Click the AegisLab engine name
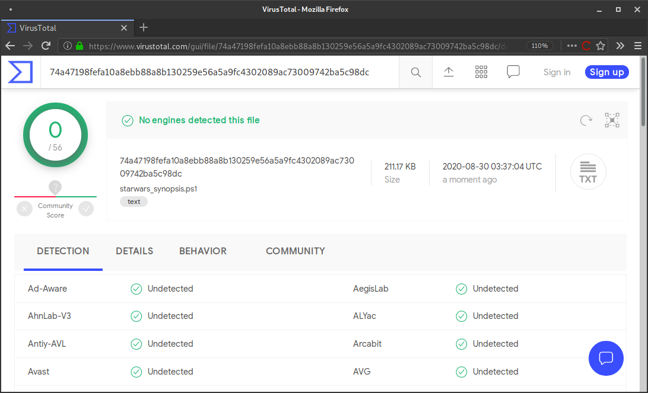The image size is (648, 393). (371, 289)
